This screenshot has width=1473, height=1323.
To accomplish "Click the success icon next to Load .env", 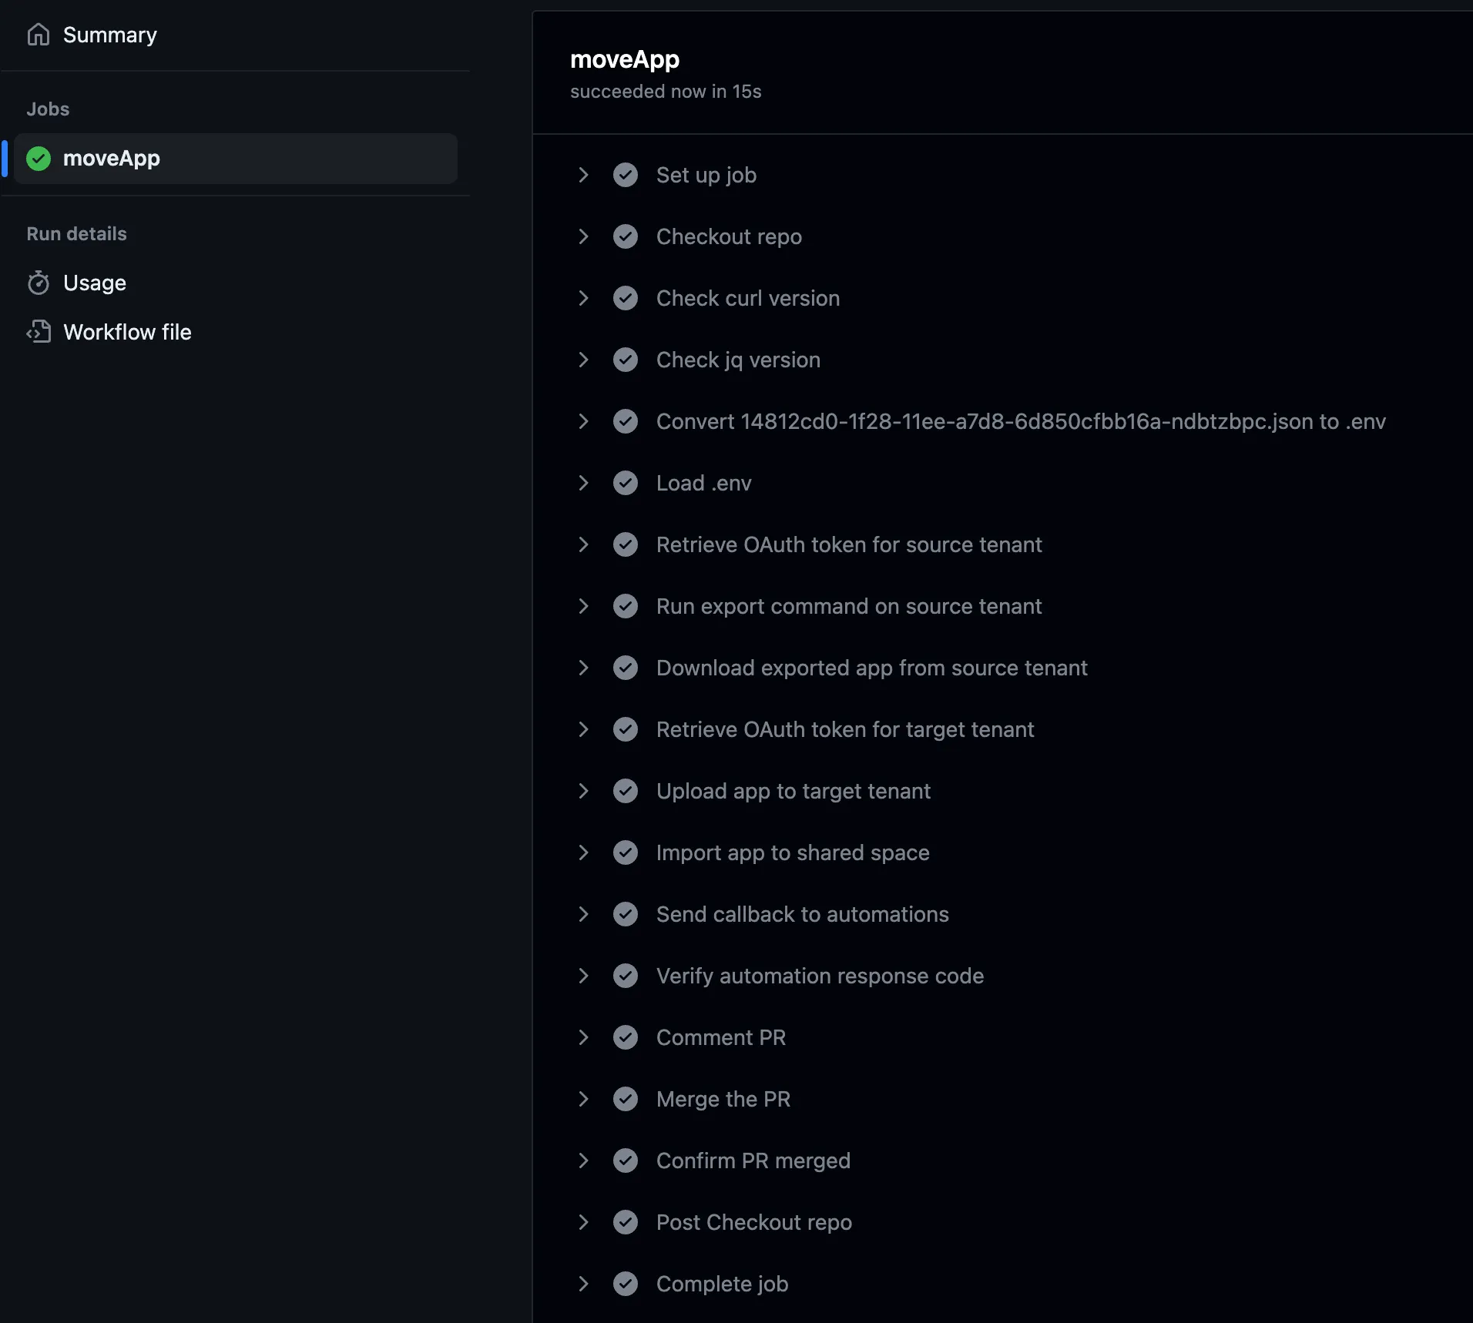I will pos(625,483).
